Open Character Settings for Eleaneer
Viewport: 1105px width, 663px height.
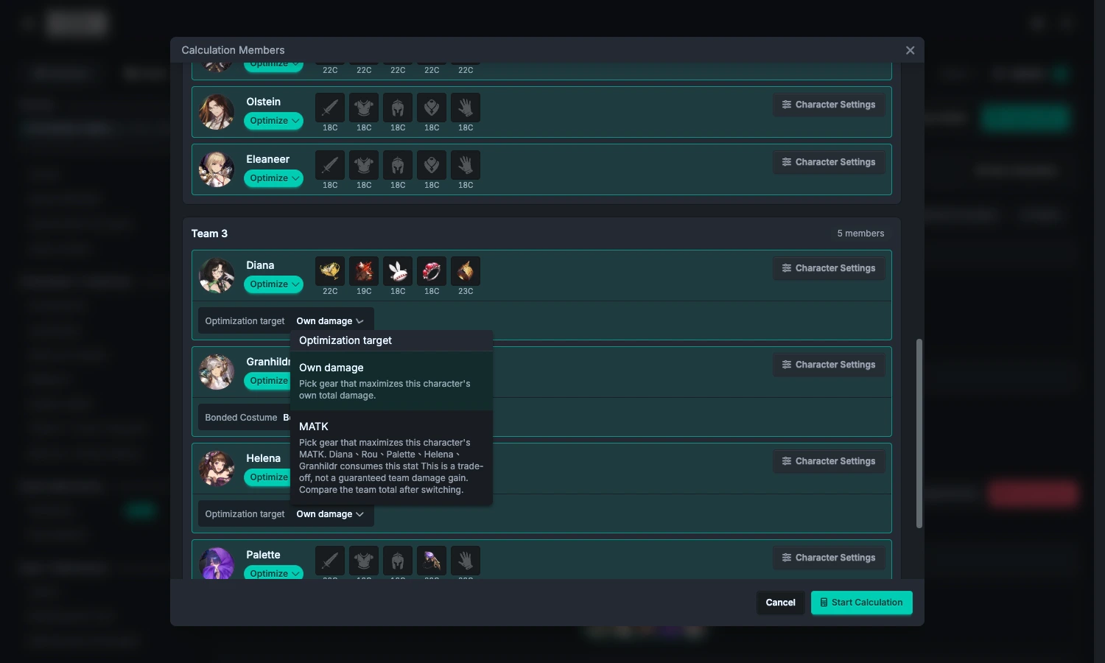829,162
